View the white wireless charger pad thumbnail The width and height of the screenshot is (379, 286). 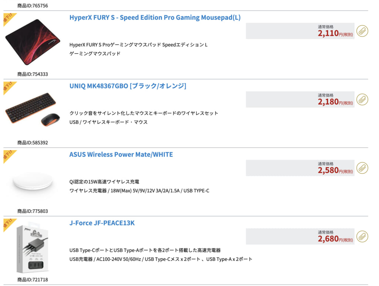pos(33,181)
